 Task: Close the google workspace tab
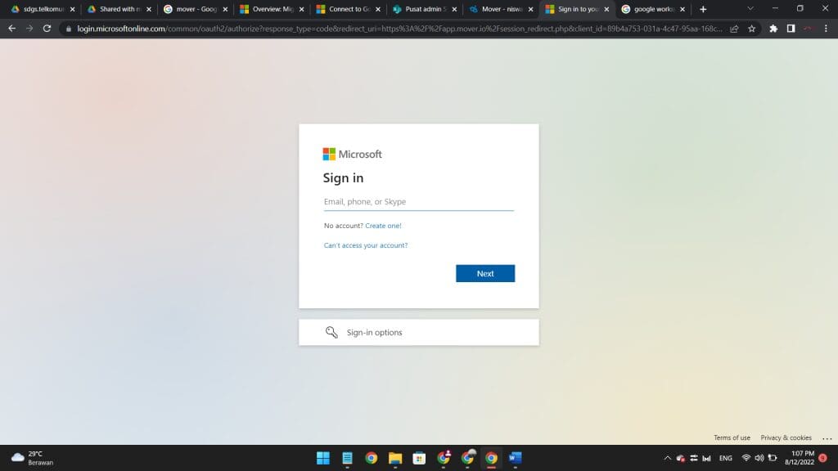[x=683, y=9]
